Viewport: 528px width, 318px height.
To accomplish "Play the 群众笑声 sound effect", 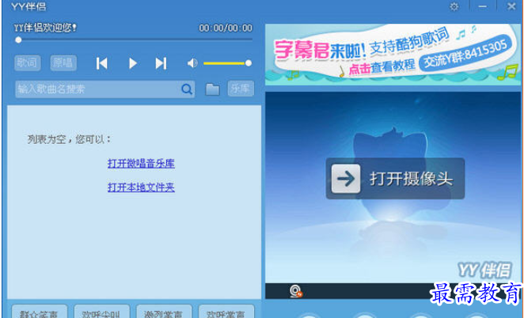I will 39,312.
